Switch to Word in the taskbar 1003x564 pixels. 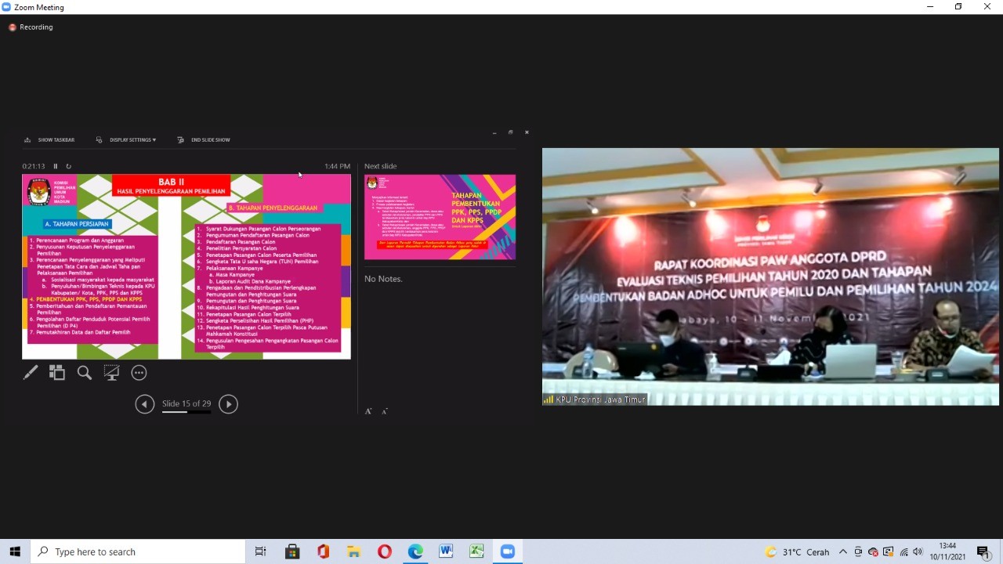(x=446, y=552)
